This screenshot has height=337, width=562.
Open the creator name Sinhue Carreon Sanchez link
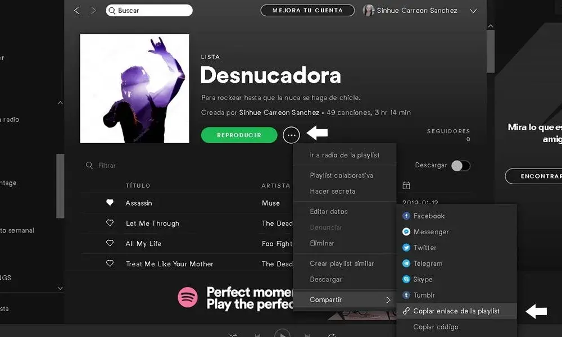click(x=279, y=112)
